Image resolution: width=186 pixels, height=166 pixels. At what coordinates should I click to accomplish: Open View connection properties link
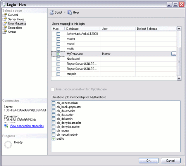click(x=27, y=126)
